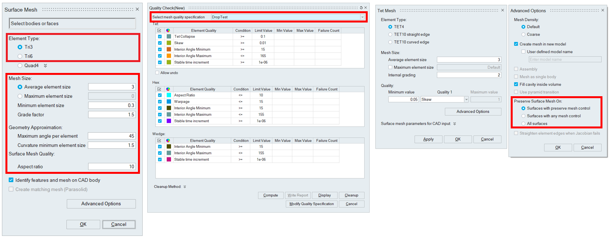Viewport: 611px width, 239px height.
Task: Click Modify Quality Specification button
Action: (311, 204)
